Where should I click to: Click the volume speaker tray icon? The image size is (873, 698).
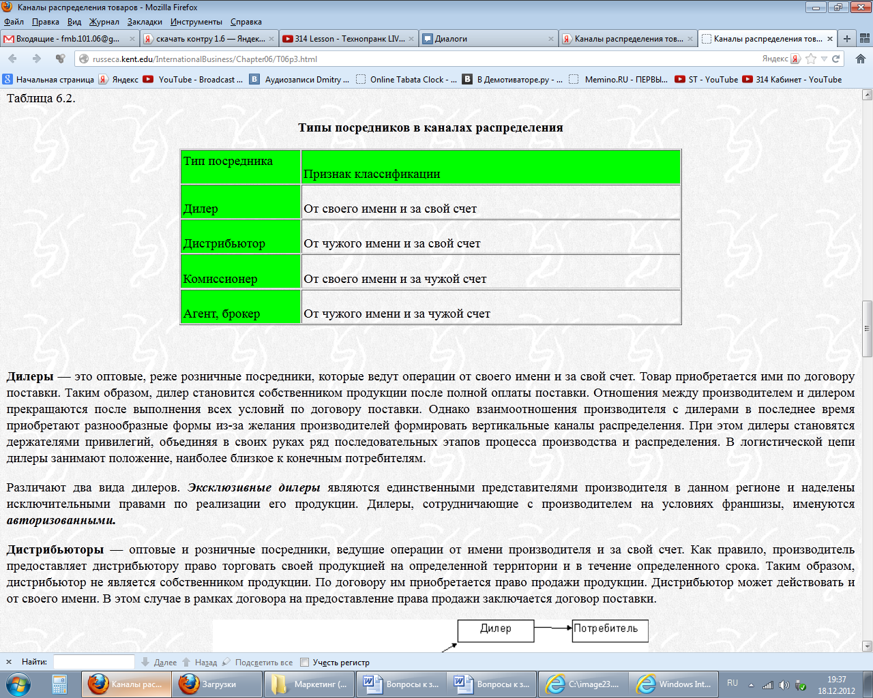pyautogui.click(x=784, y=685)
